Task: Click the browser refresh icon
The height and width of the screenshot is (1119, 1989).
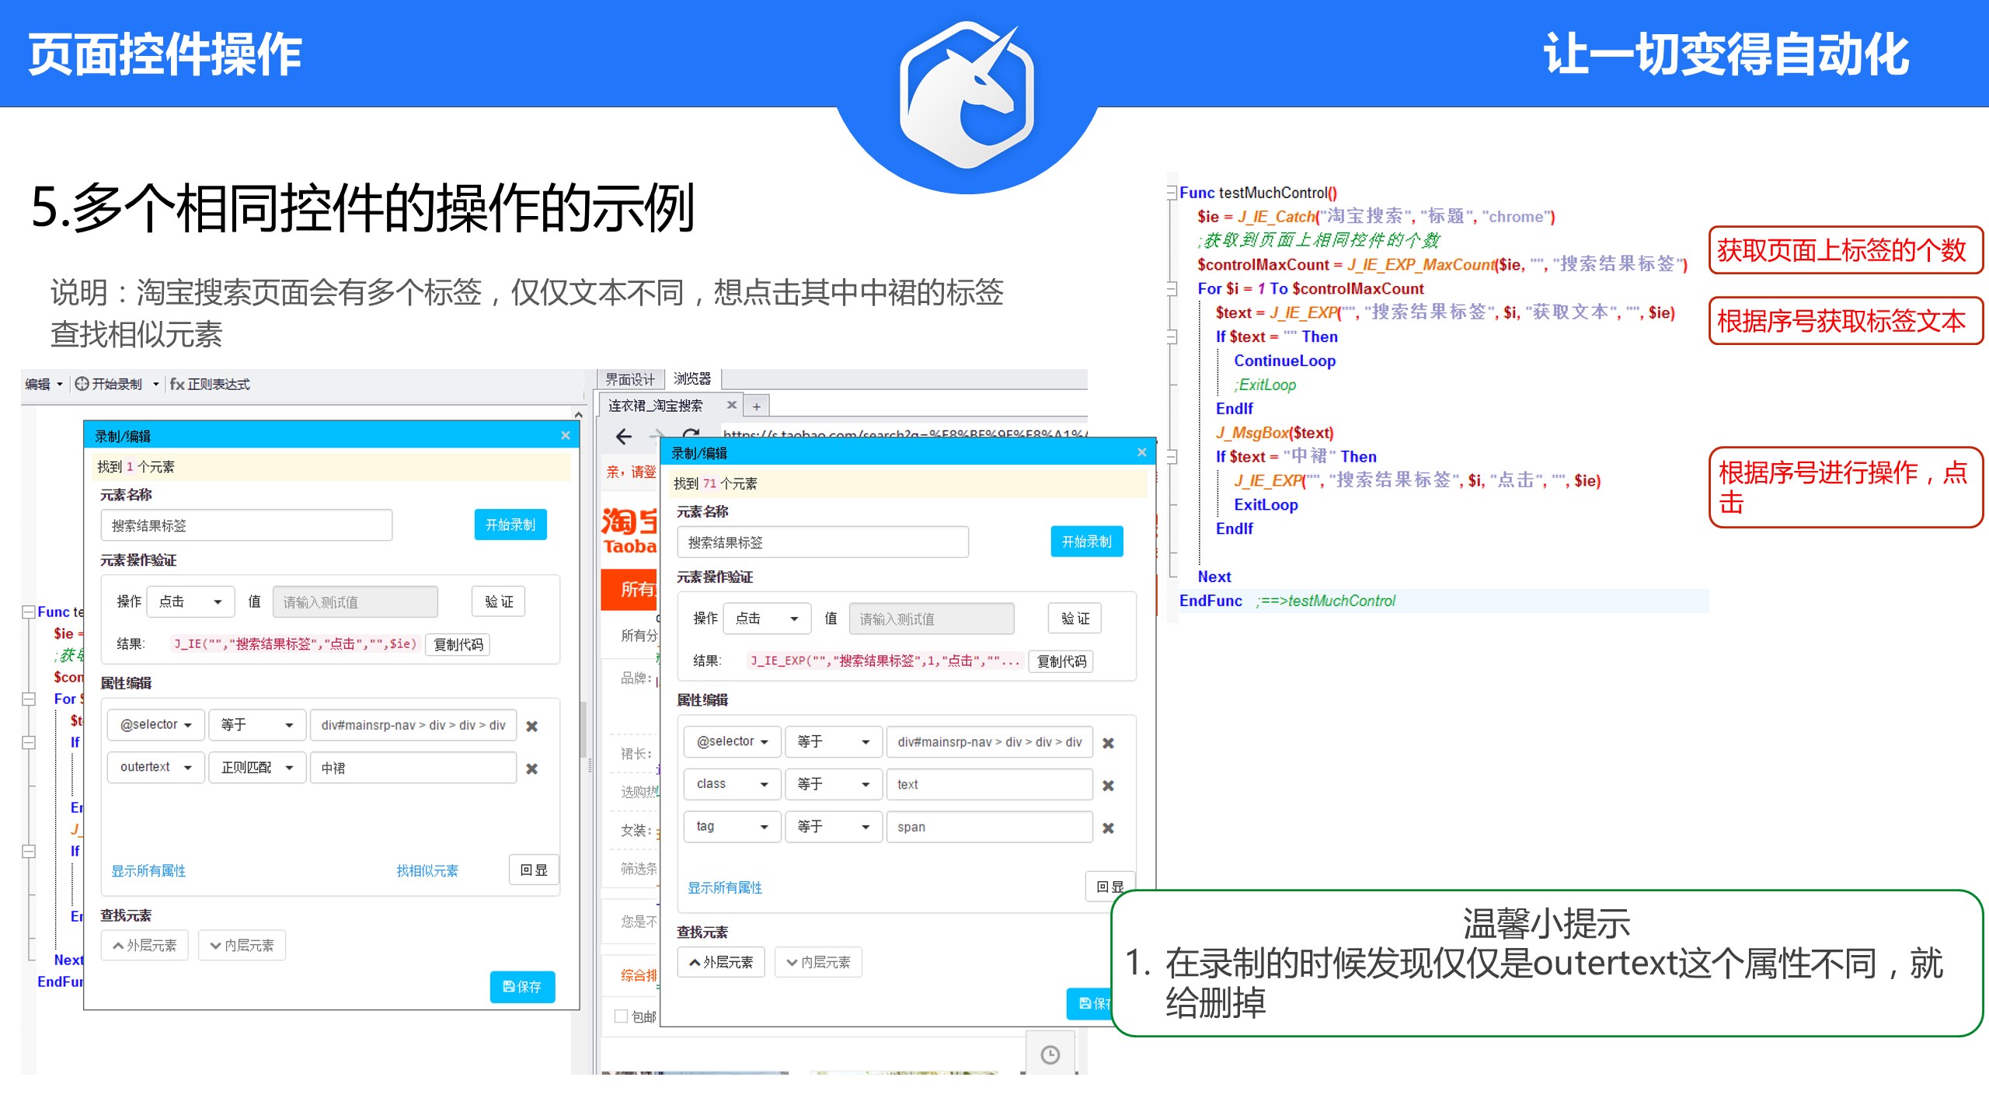Action: click(x=691, y=434)
